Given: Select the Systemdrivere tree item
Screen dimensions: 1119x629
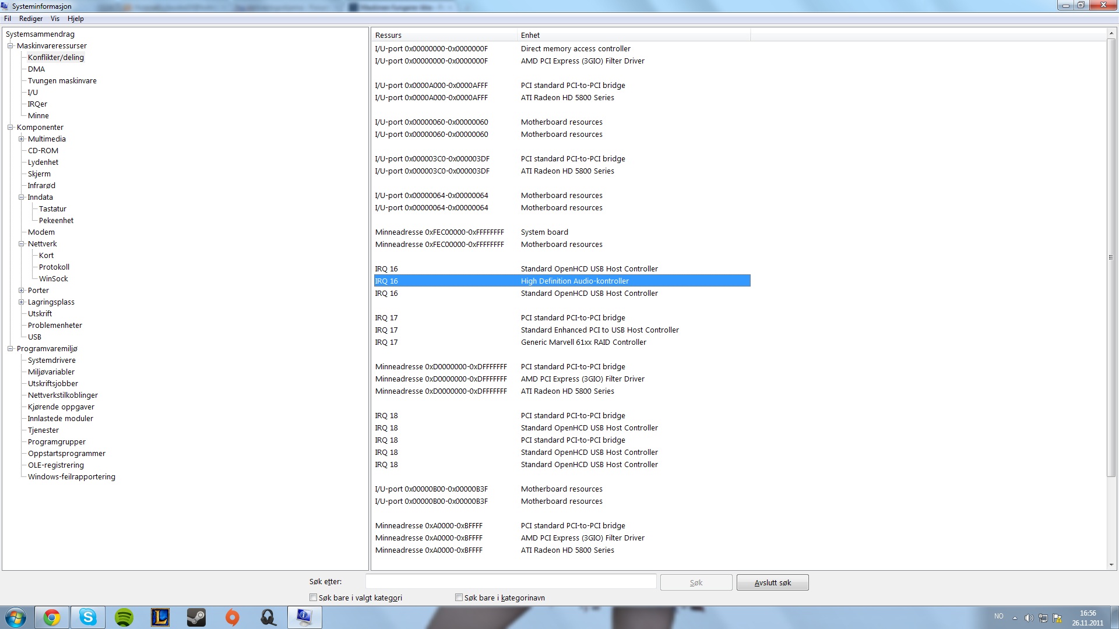Looking at the screenshot, I should click(x=52, y=360).
